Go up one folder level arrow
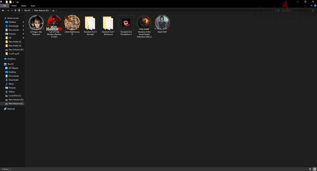Screen dimensions: 317x171 coord(15,11)
